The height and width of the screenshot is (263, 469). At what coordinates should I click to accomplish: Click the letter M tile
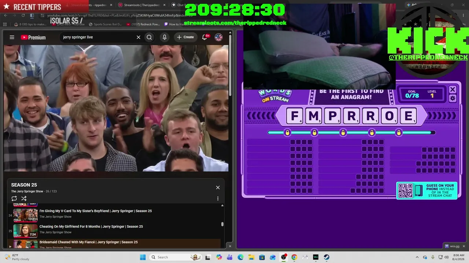(x=314, y=116)
